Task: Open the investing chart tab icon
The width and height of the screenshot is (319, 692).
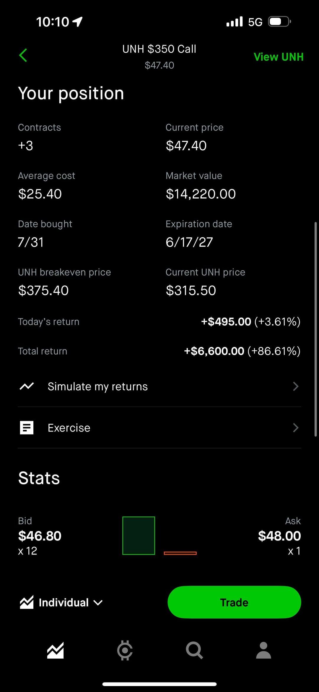Action: coord(55,650)
